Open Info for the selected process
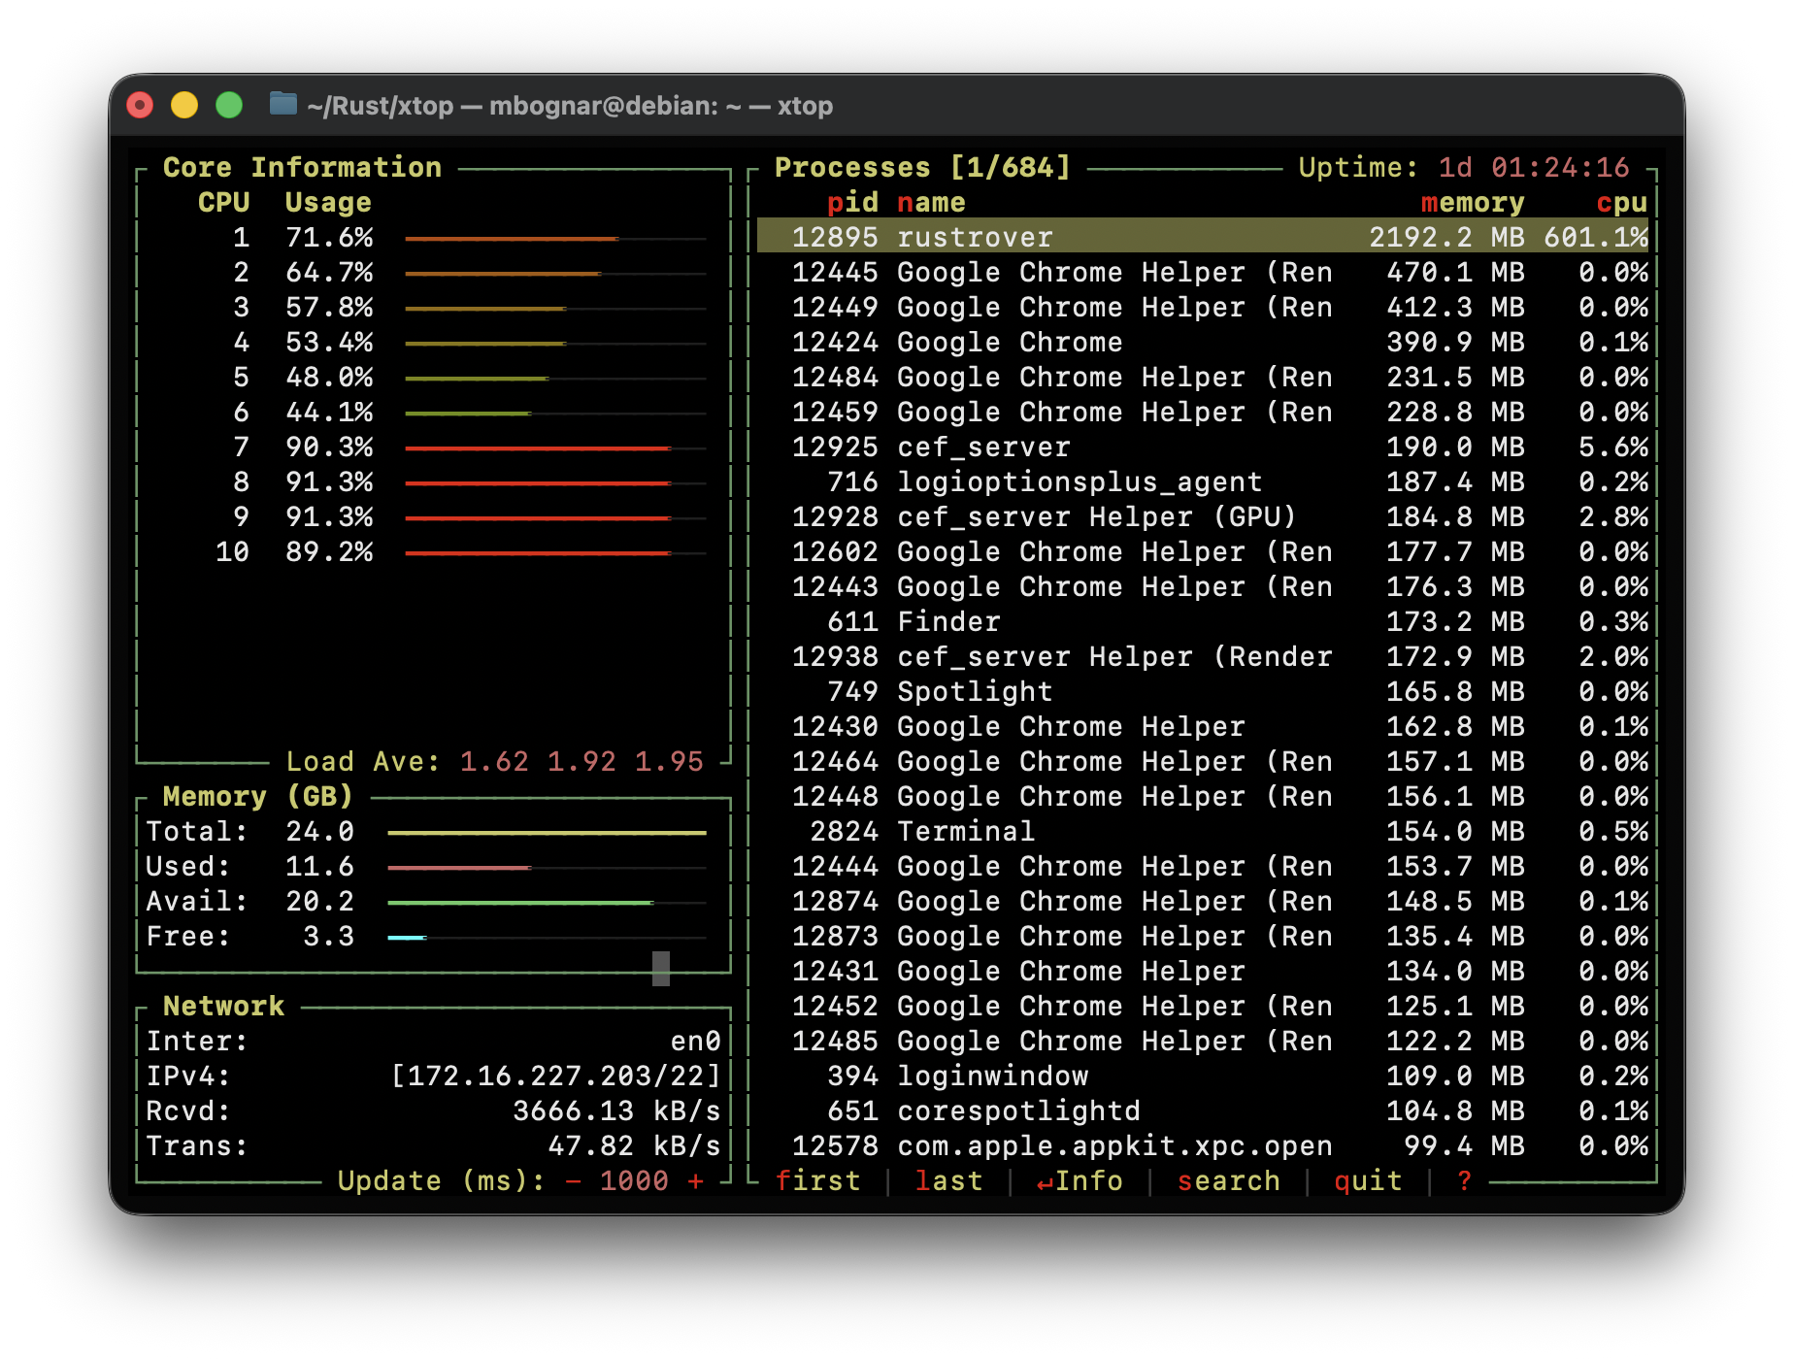Viewport: 1794px width, 1359px height. (x=1080, y=1180)
